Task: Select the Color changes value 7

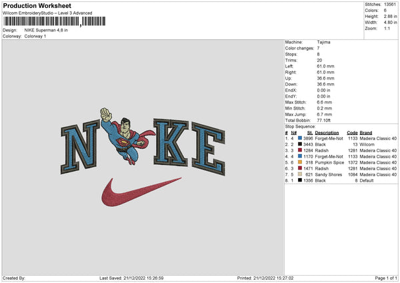Action: pyautogui.click(x=319, y=48)
